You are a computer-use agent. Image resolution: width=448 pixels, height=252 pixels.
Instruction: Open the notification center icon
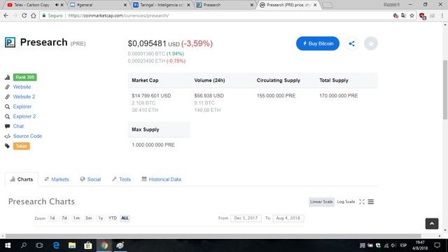(437, 245)
